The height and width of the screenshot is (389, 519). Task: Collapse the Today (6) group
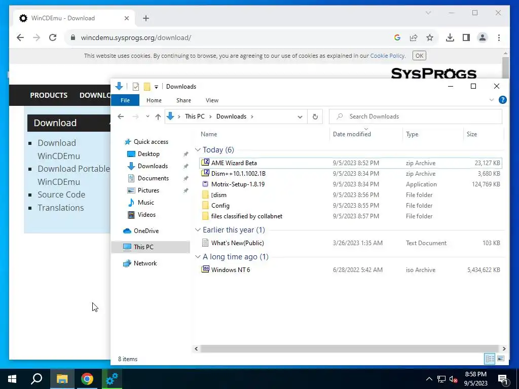point(198,150)
